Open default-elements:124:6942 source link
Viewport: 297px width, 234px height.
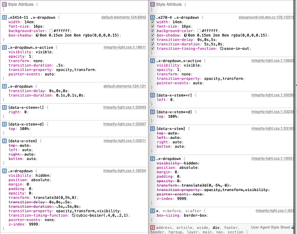(x=124, y=17)
